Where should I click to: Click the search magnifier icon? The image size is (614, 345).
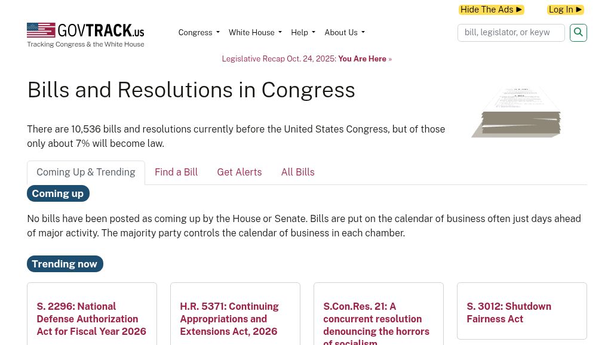578,32
